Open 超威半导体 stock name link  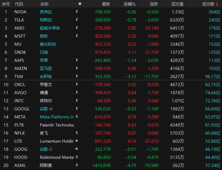coord(50,28)
